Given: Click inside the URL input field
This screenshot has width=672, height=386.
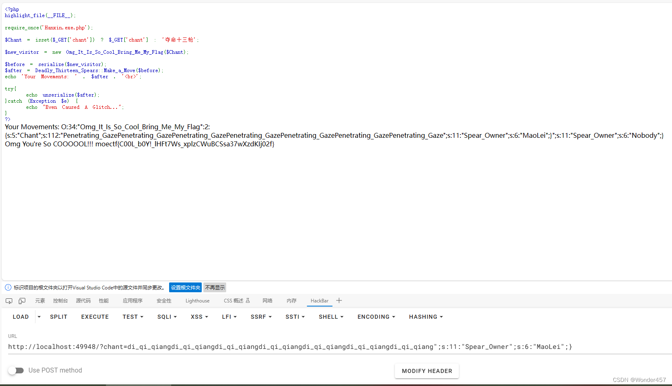Looking at the screenshot, I should (x=285, y=346).
